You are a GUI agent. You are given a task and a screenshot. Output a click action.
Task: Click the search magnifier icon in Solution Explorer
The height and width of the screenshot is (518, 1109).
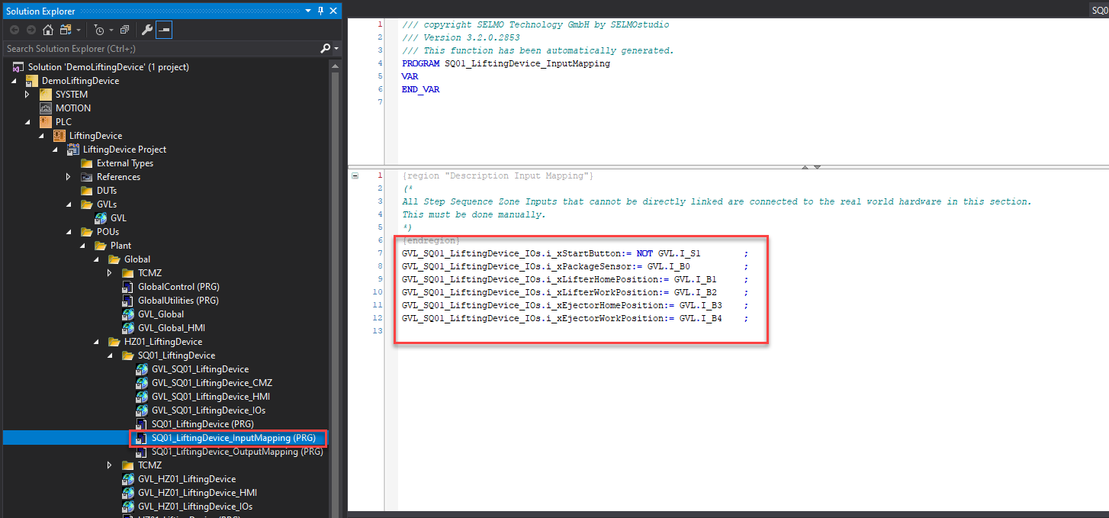tap(326, 49)
